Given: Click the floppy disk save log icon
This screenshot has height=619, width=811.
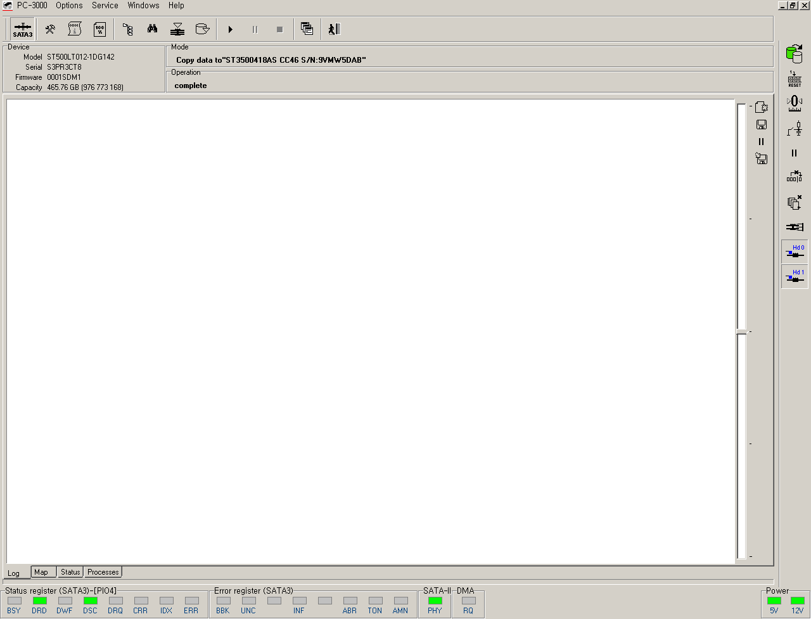Looking at the screenshot, I should click(762, 125).
